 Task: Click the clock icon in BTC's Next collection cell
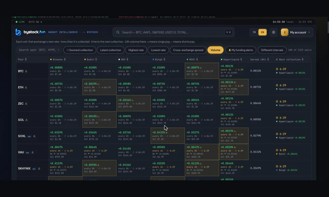pyautogui.click(x=277, y=69)
